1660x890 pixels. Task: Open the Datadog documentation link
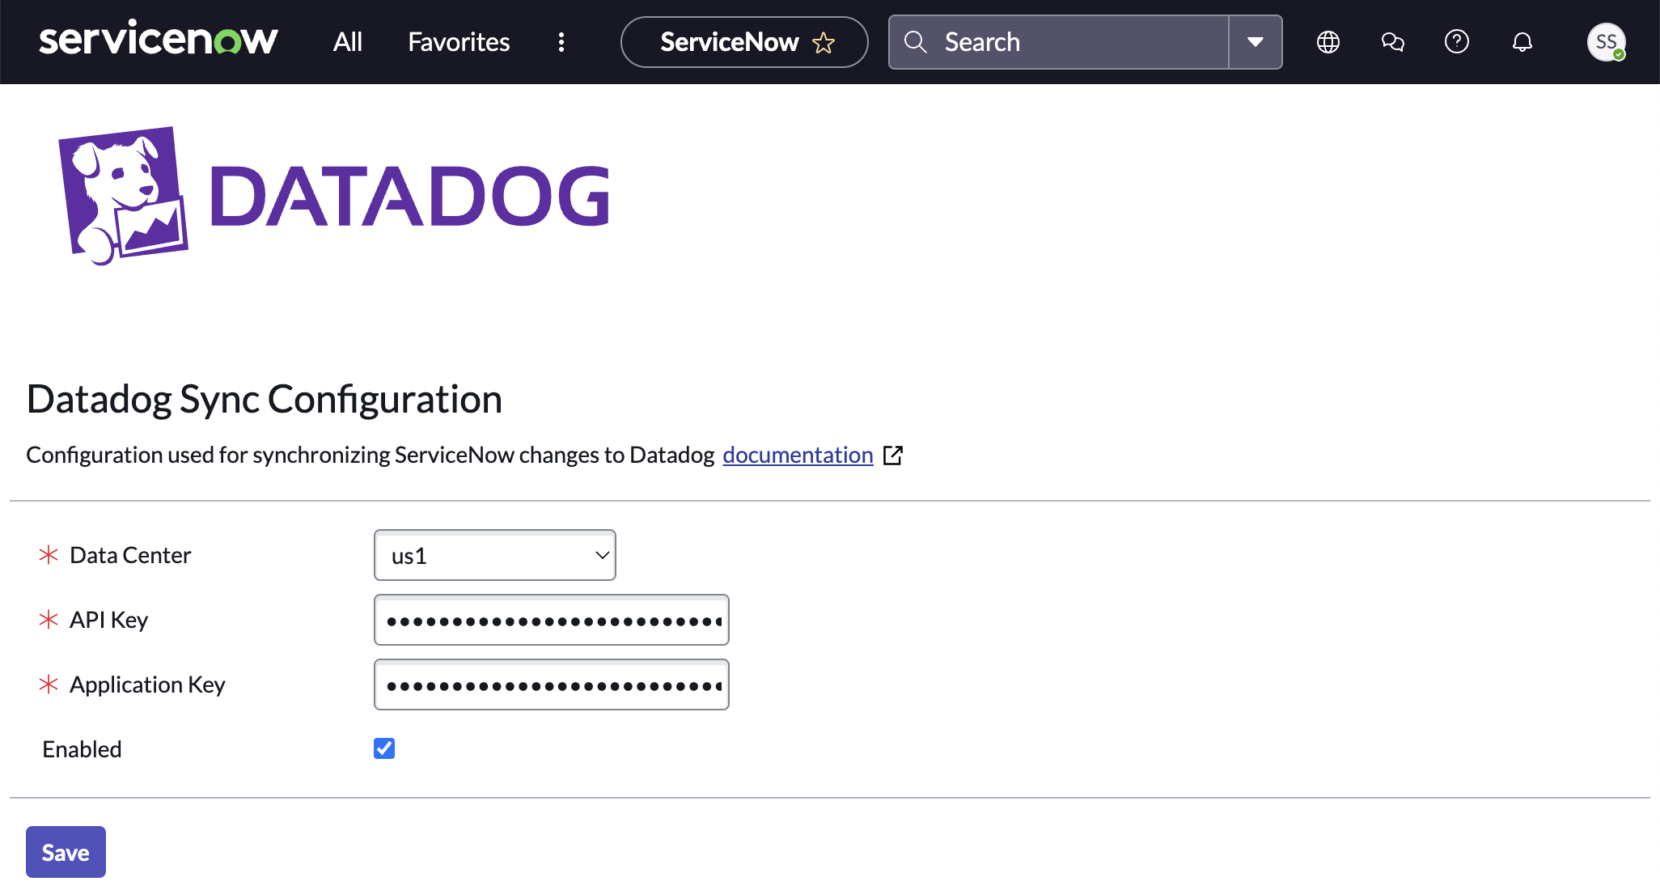click(798, 456)
